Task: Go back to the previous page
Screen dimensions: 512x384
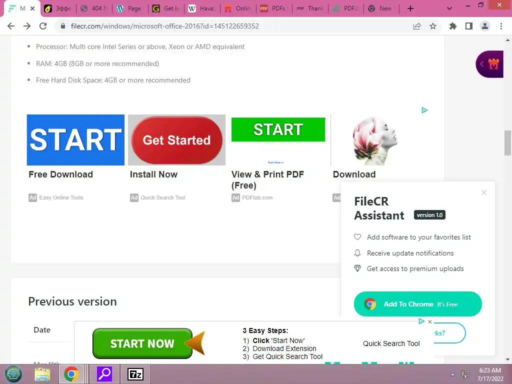Action: pos(11,26)
